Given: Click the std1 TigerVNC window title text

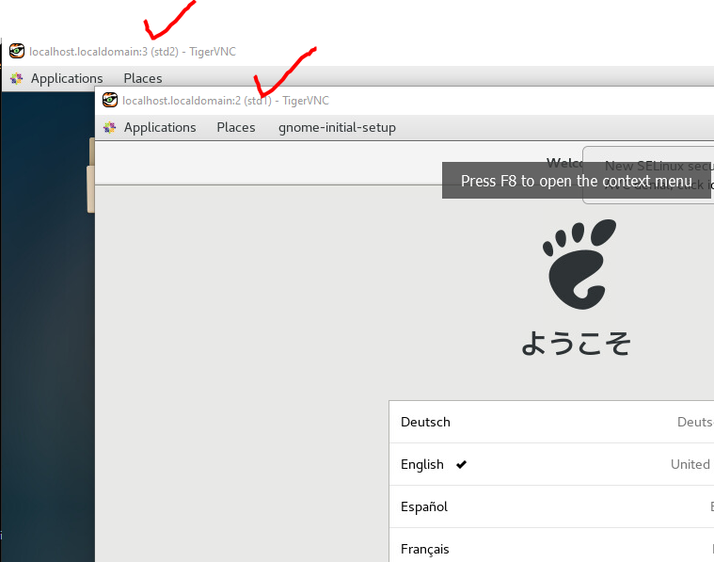Looking at the screenshot, I should click(x=226, y=101).
